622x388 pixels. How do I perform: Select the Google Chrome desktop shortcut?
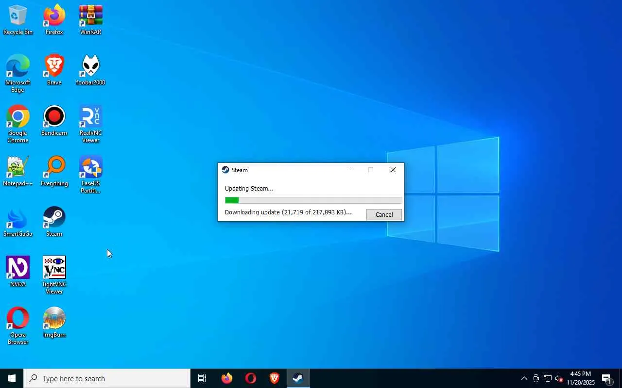coord(18,125)
